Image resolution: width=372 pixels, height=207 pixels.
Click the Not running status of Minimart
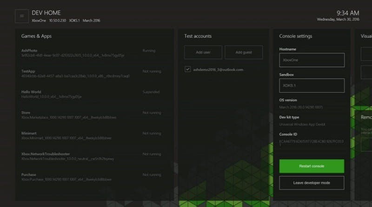152,133
